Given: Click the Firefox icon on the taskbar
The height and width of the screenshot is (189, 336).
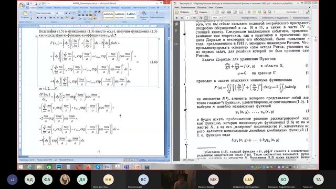Looking at the screenshot, I should pos(88,167).
